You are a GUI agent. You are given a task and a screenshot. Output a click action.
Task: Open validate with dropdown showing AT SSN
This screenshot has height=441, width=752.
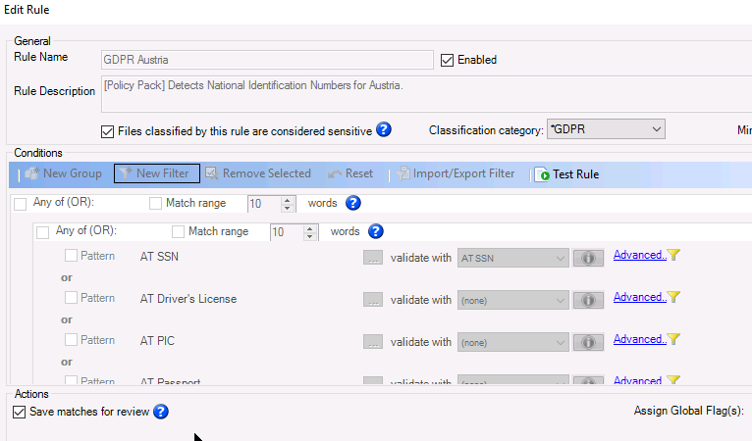[512, 258]
